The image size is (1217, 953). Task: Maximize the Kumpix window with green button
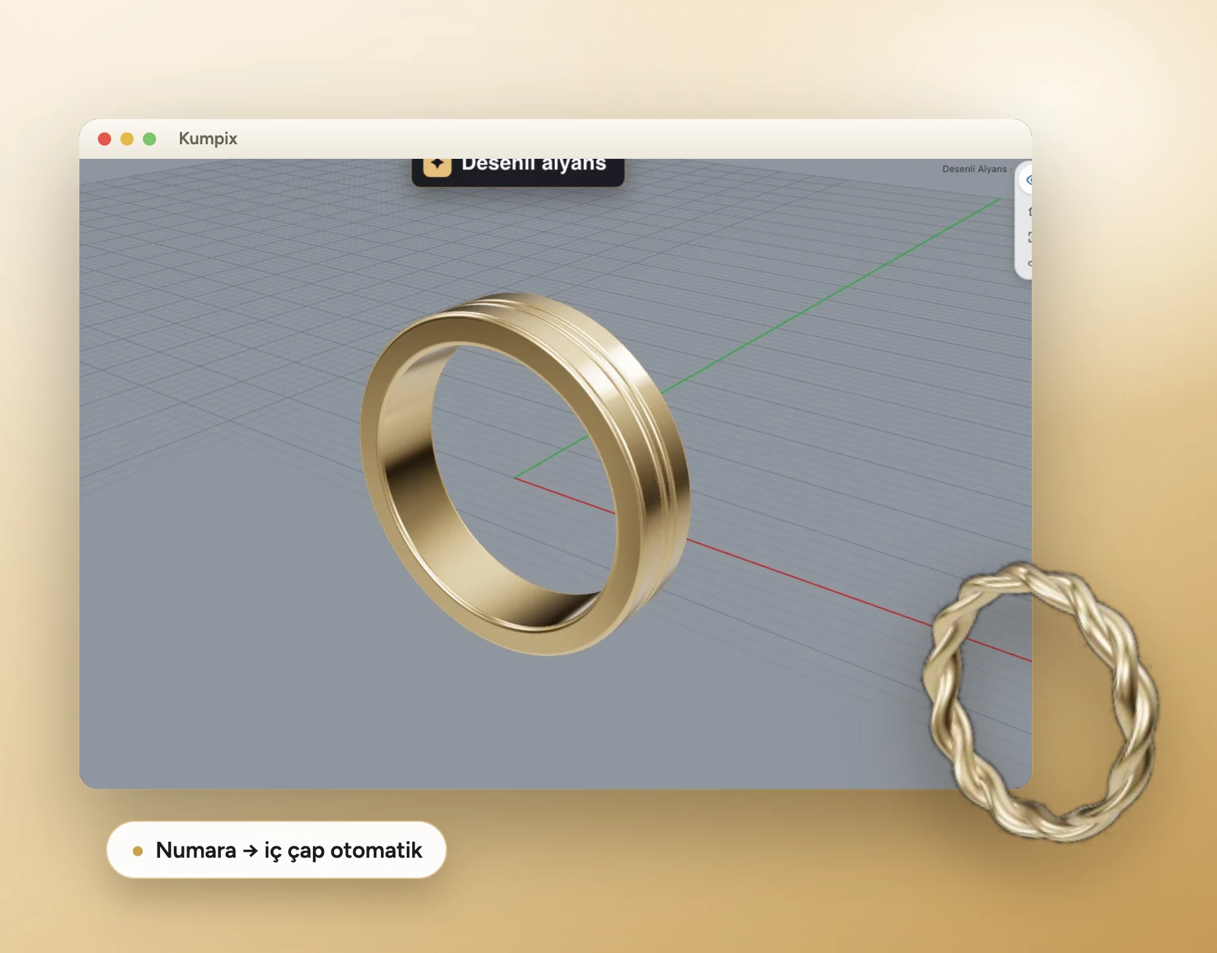pyautogui.click(x=149, y=139)
